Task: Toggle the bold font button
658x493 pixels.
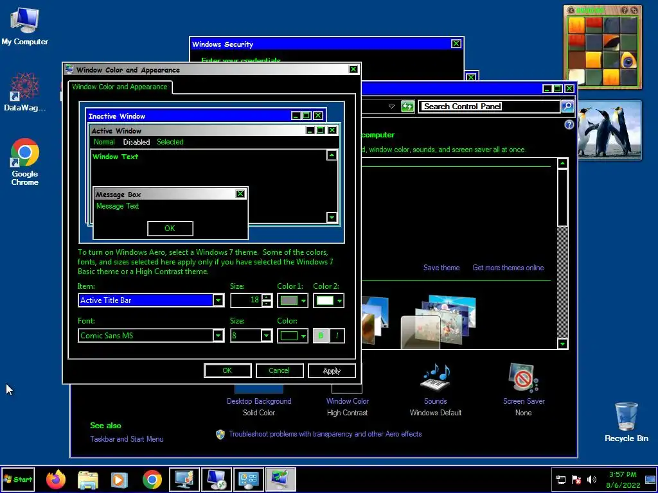Action: (321, 335)
